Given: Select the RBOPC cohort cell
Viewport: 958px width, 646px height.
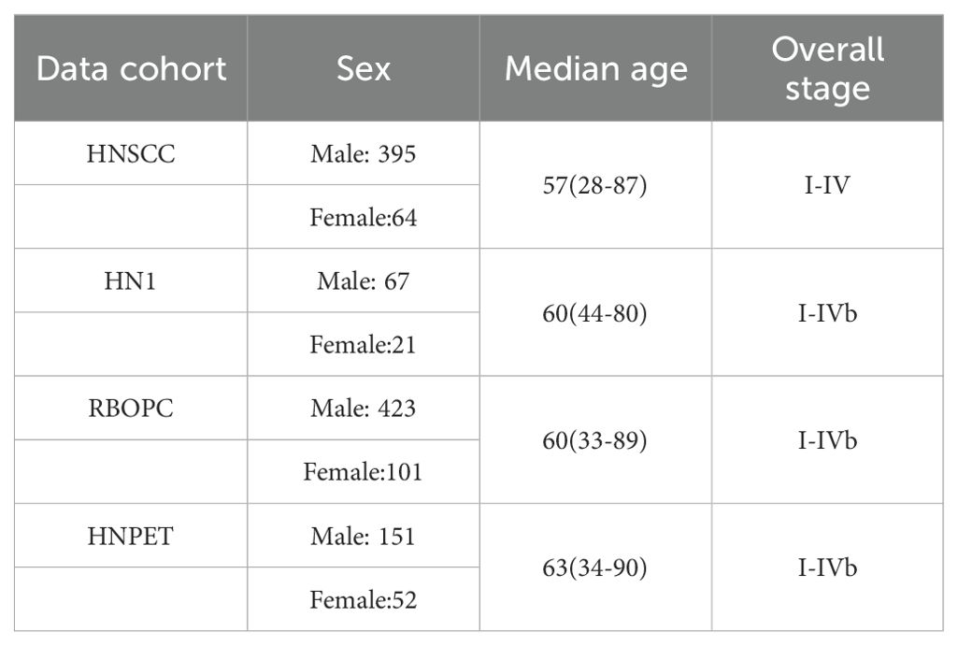Looking at the screenshot, I should pyautogui.click(x=131, y=409).
